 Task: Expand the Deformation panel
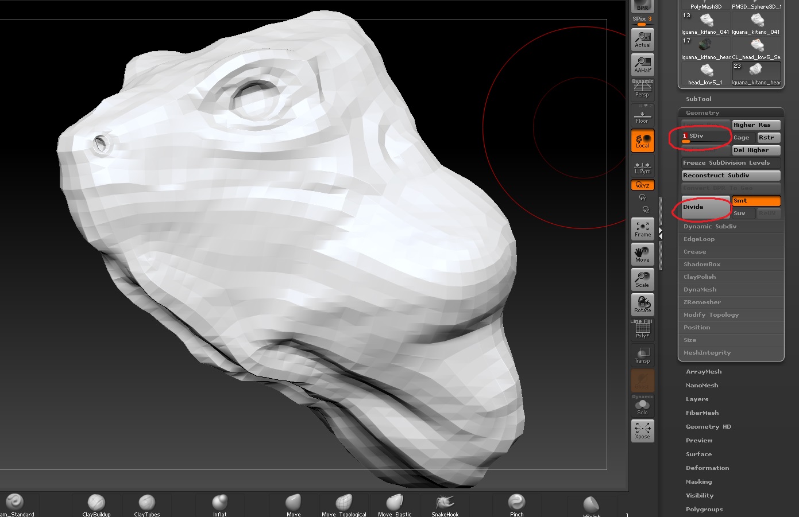708,468
